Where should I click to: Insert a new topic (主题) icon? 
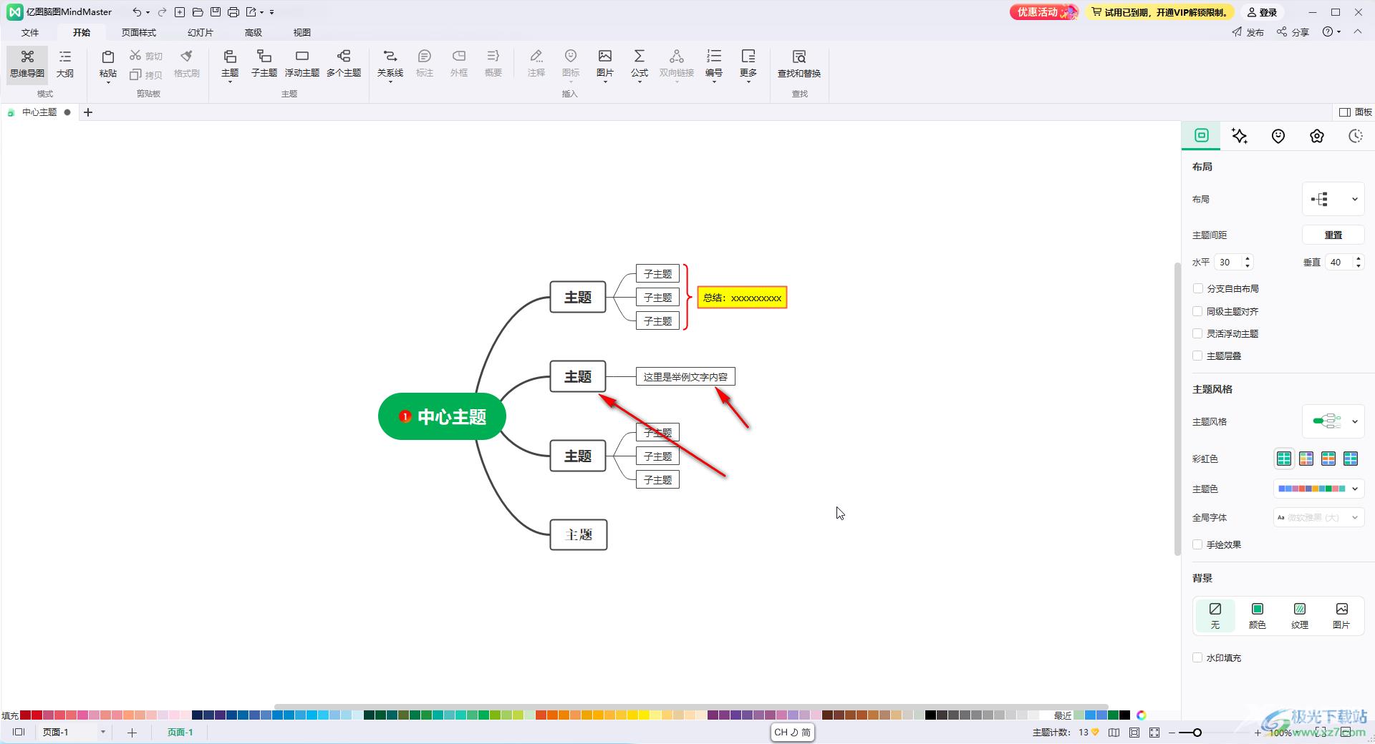(230, 57)
